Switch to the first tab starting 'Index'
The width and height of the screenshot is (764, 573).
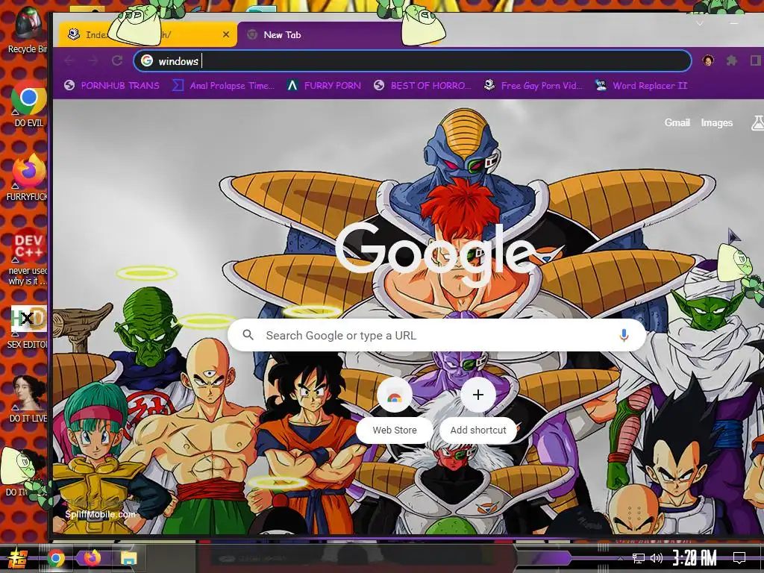coord(146,34)
